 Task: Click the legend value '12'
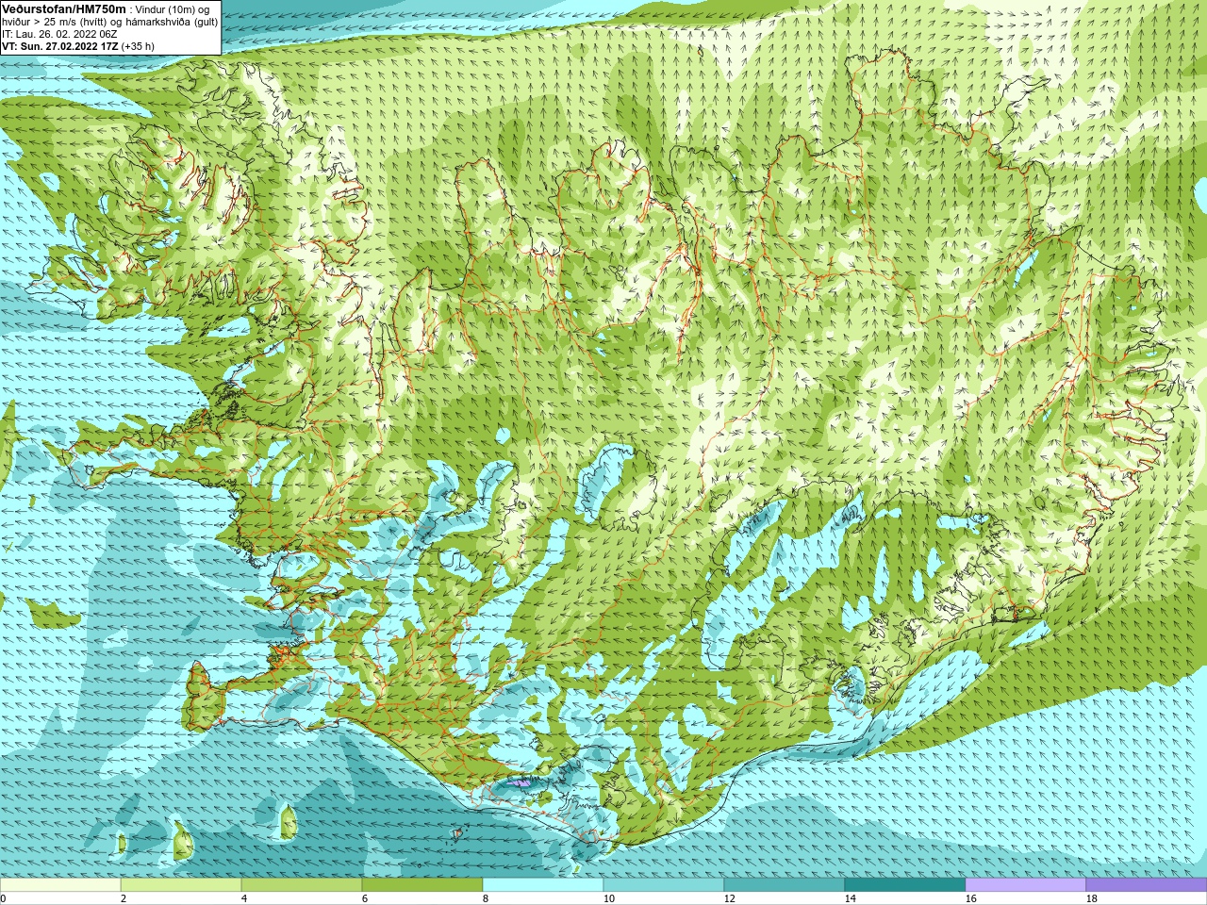point(729,898)
